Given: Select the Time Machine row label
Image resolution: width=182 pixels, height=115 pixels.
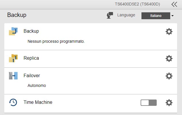Looking at the screenshot, I should click(38, 102).
